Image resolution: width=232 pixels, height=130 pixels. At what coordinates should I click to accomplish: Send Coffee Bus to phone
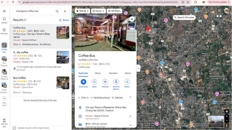click(x=116, y=82)
